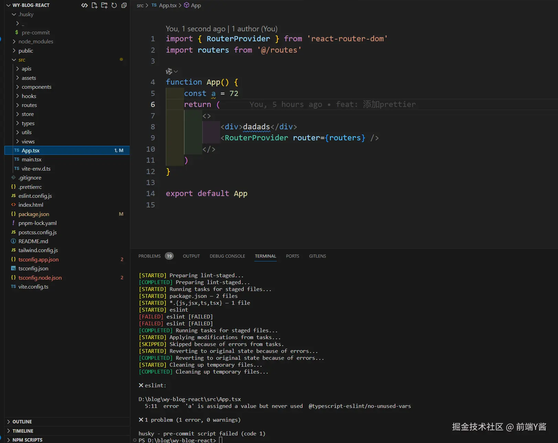Click line number 6 in the editor gutter

pos(153,105)
